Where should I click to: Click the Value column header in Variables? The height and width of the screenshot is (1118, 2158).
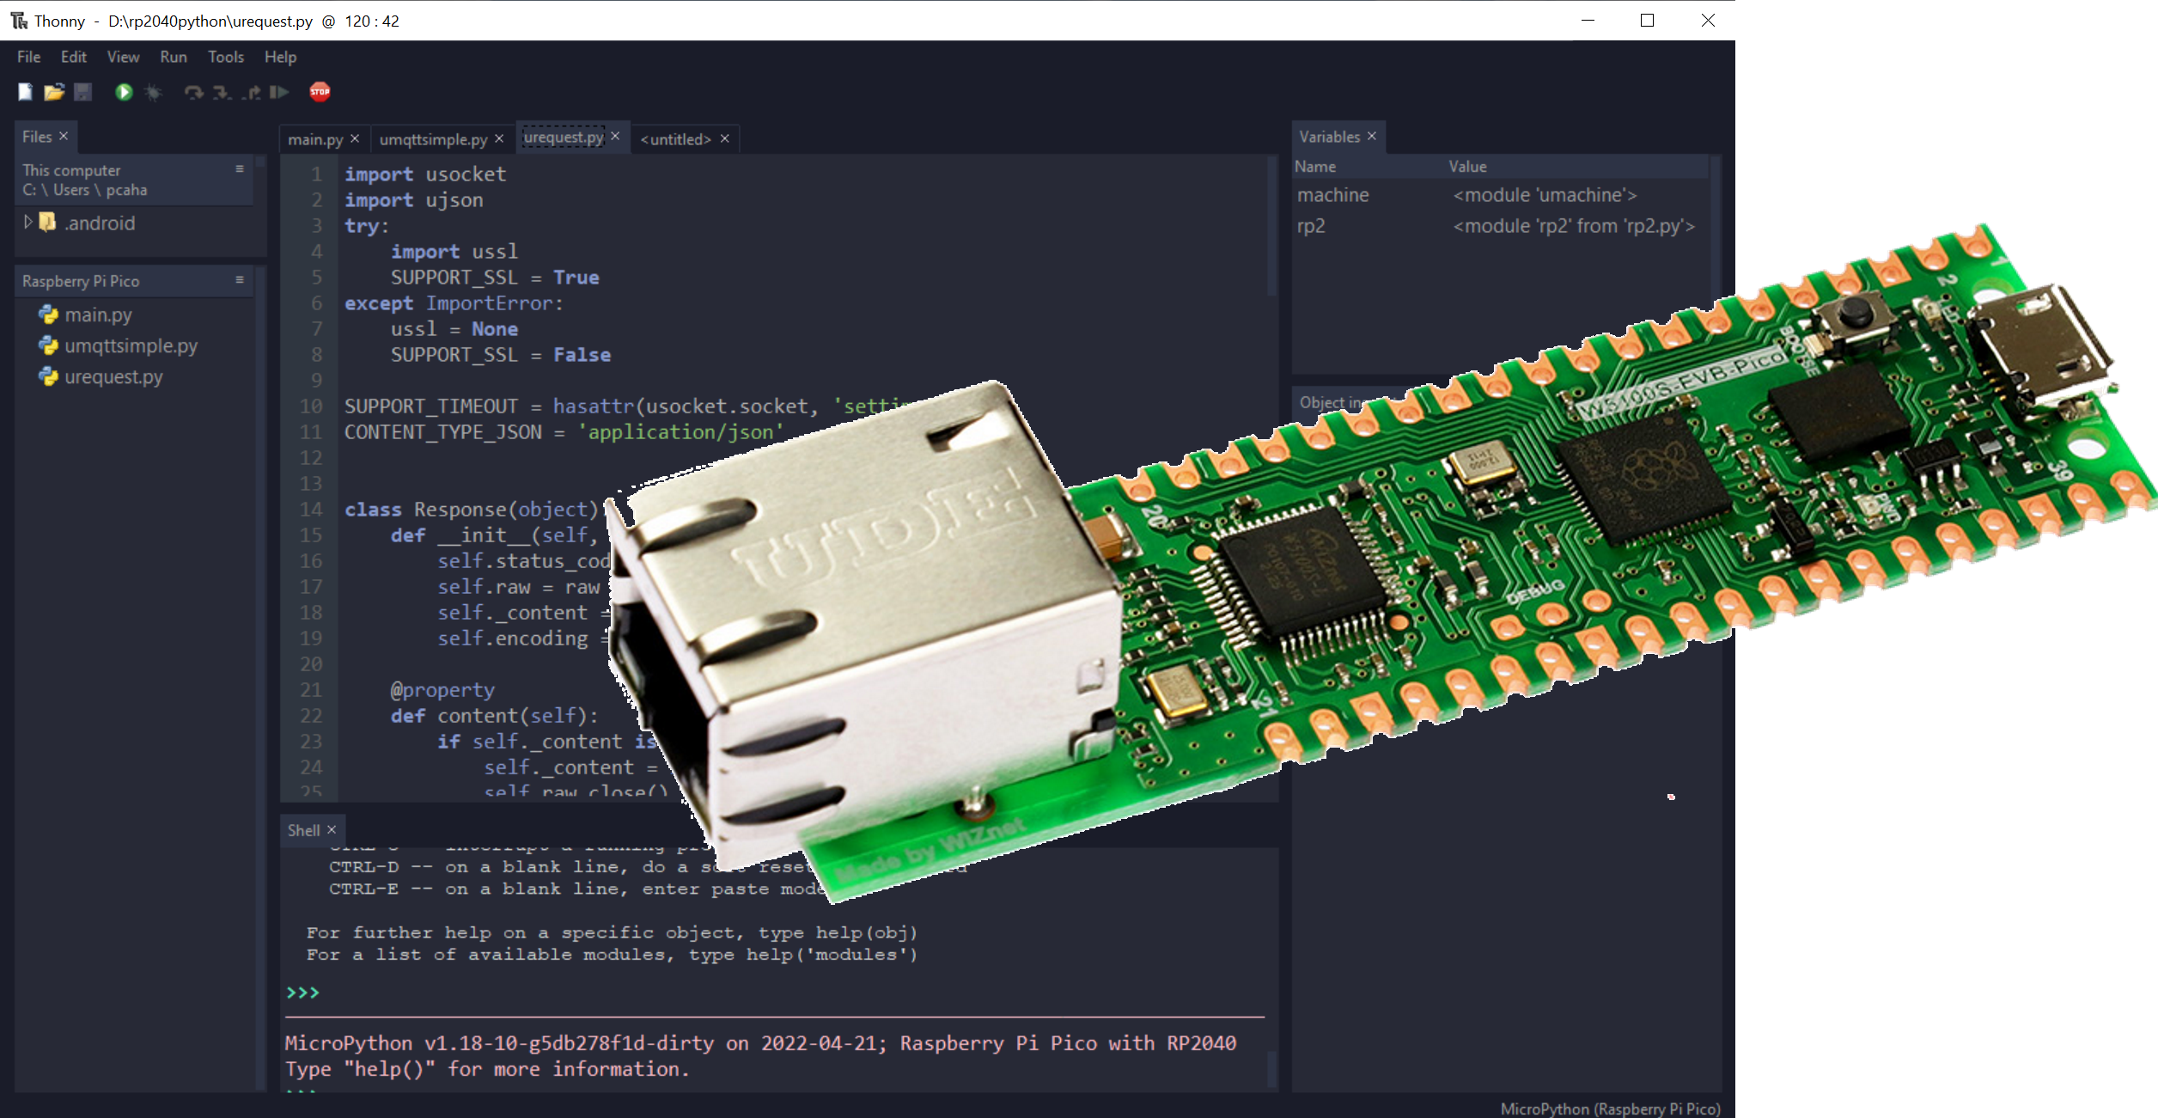click(x=1467, y=167)
